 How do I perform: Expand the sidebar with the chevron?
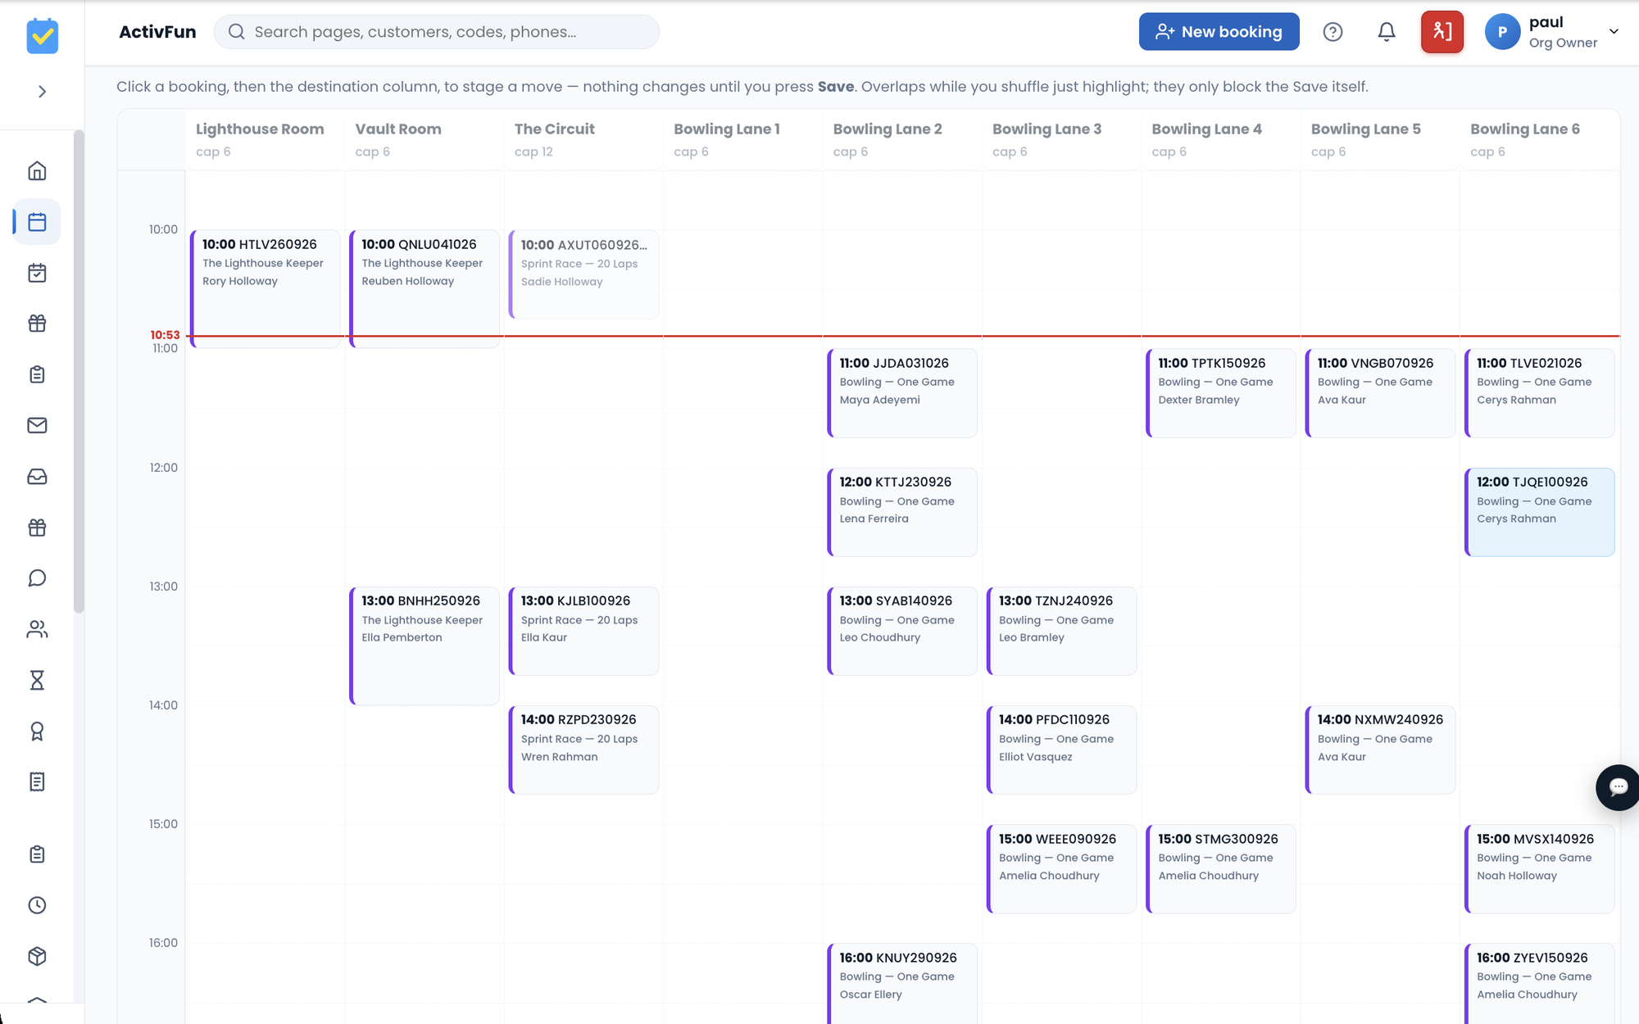43,92
